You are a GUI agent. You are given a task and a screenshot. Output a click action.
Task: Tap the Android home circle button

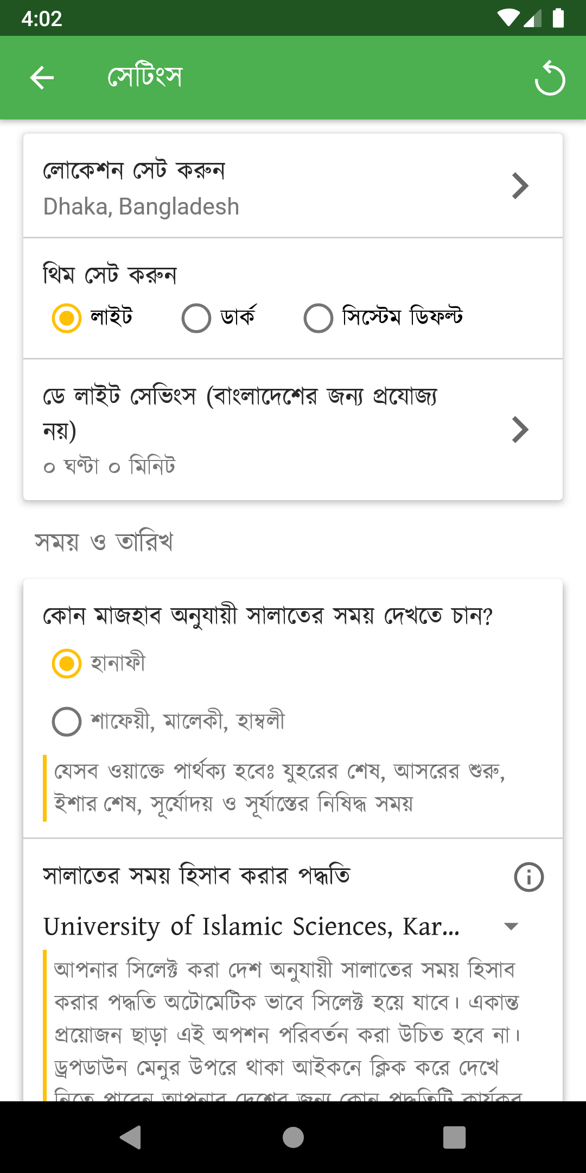(x=293, y=1137)
